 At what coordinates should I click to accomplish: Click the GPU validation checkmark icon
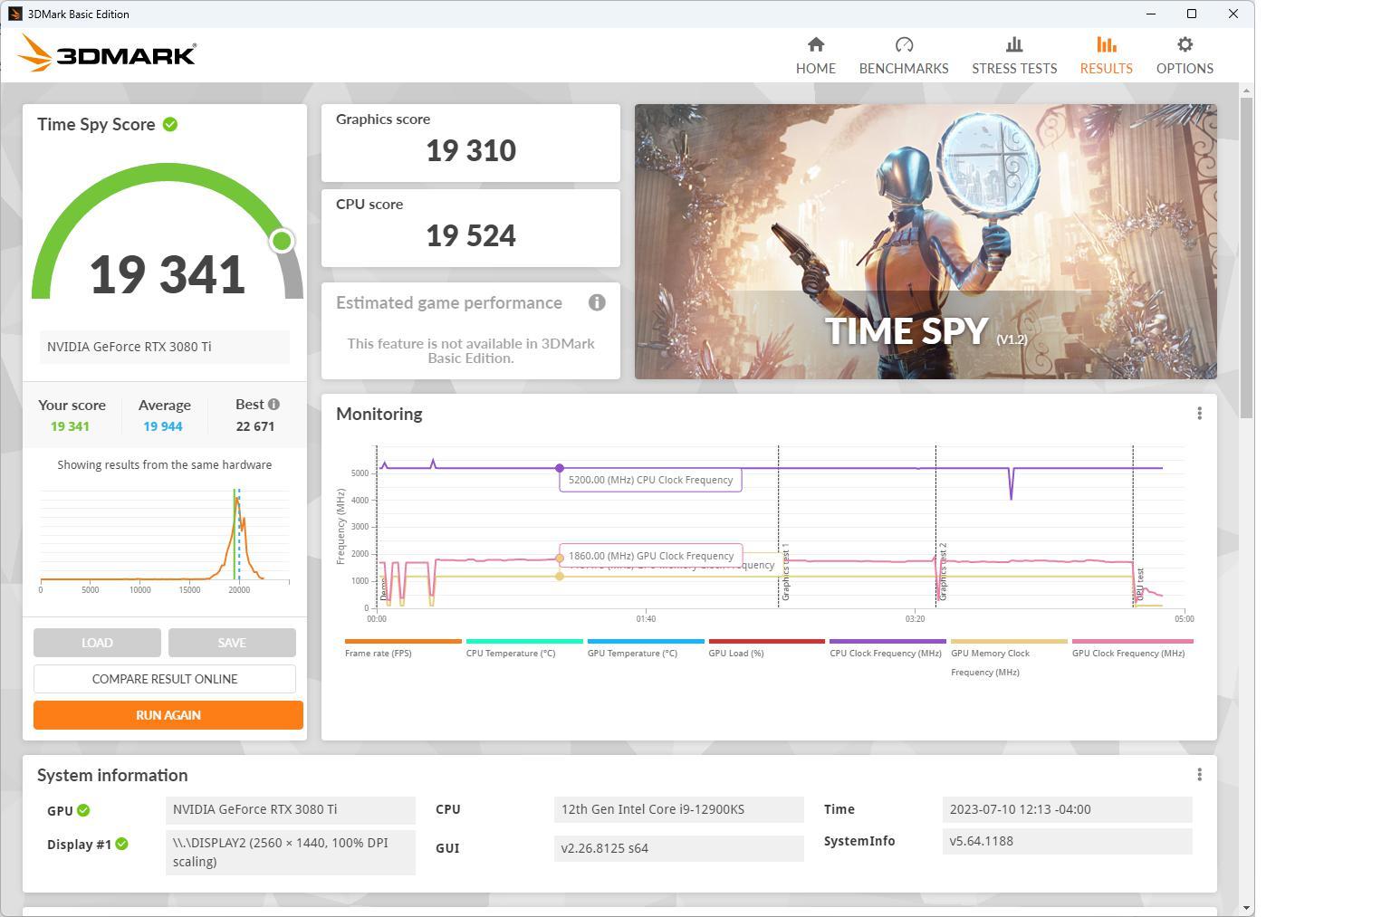83,810
